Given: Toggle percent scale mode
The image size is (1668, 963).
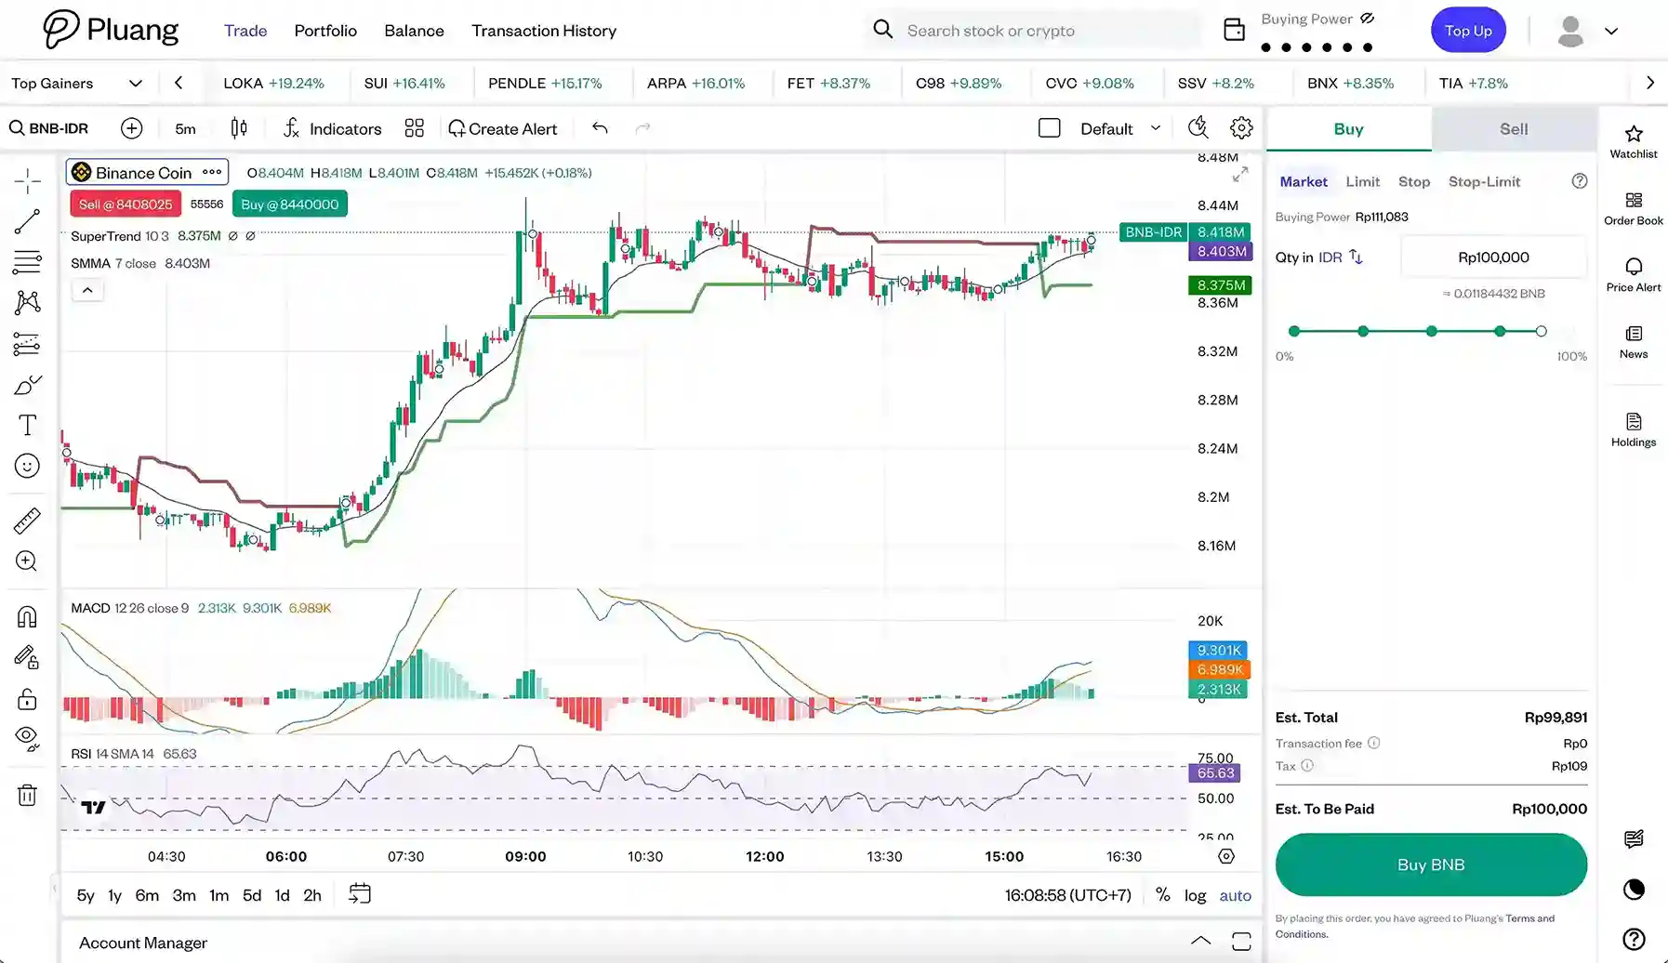Looking at the screenshot, I should click(x=1162, y=894).
